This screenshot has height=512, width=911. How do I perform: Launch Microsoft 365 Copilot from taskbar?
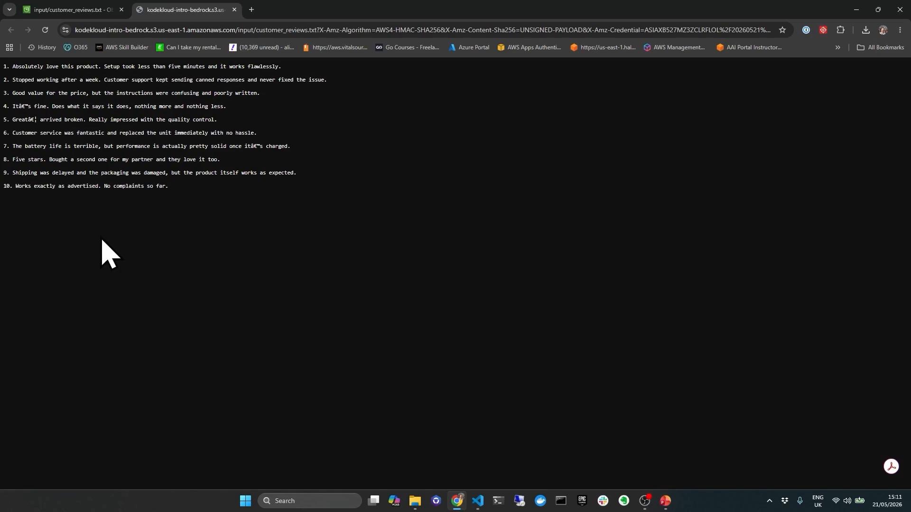click(394, 501)
